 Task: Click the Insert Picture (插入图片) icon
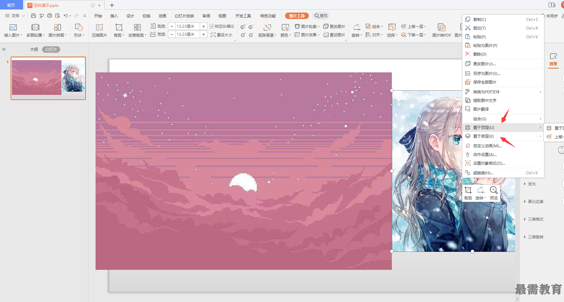tap(13, 27)
